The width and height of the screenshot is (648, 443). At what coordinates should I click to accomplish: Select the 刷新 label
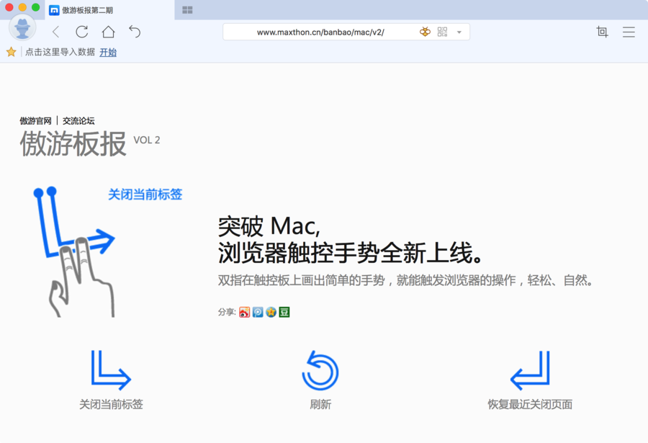320,404
